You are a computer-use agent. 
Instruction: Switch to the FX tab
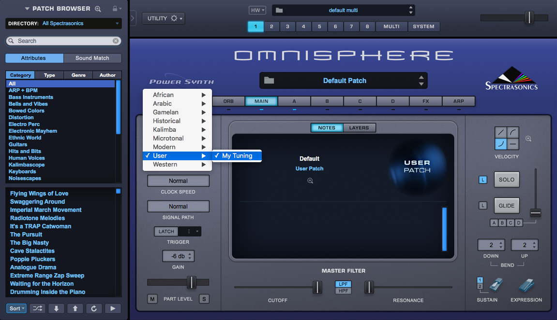pyautogui.click(x=425, y=101)
